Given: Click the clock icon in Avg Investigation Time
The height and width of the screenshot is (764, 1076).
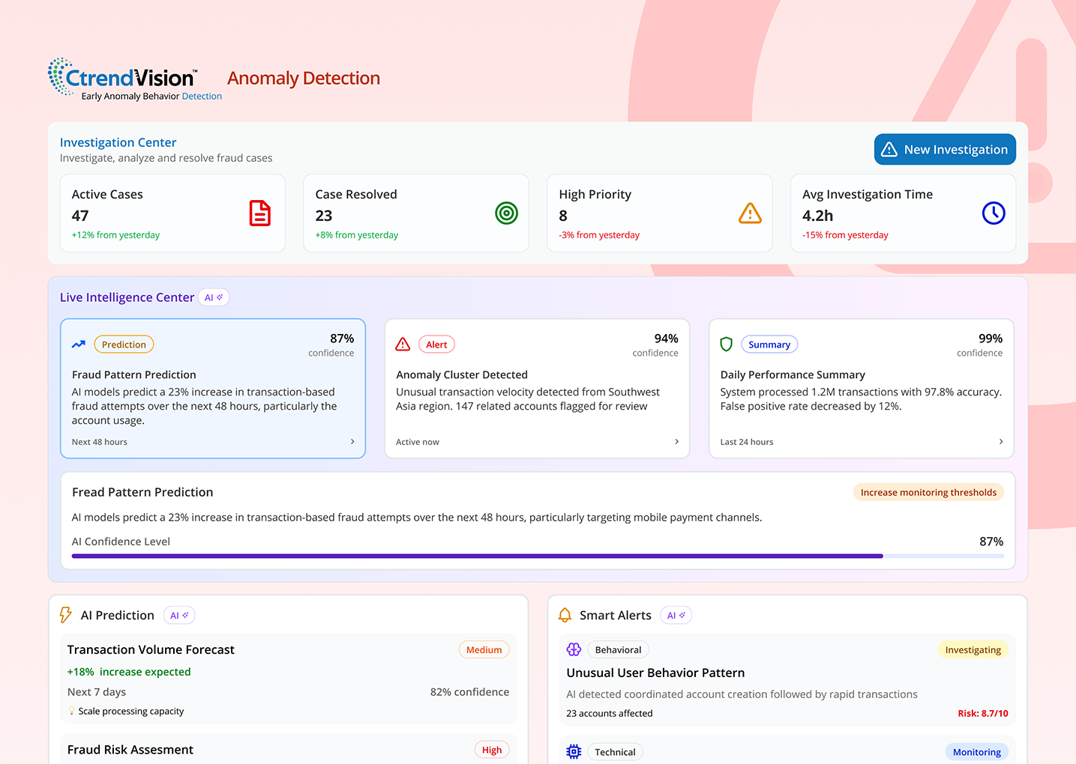Looking at the screenshot, I should click(993, 213).
